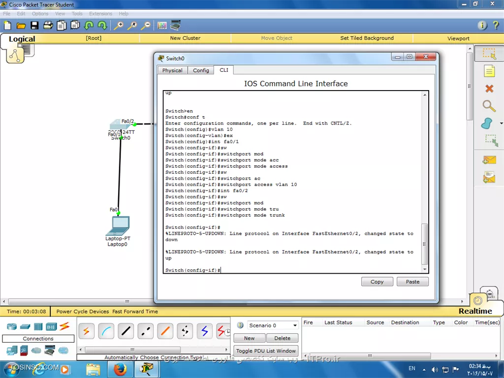Save the network with the floppy icon
This screenshot has height=378, width=504.
coord(34,26)
